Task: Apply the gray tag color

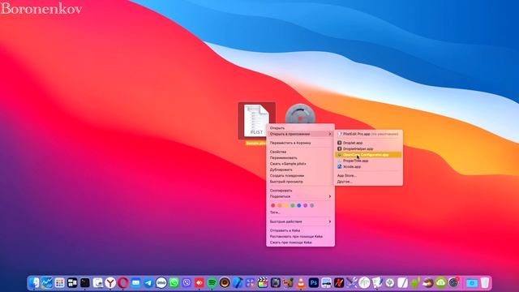Action: tap(311, 205)
